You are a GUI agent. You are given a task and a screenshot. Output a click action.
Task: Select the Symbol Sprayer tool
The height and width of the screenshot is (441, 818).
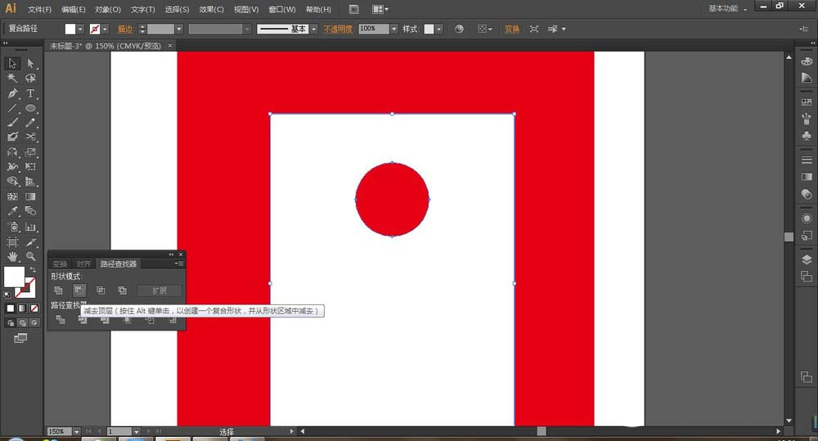click(12, 227)
